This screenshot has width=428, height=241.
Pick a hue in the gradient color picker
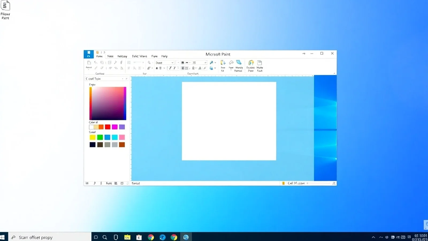[108, 103]
